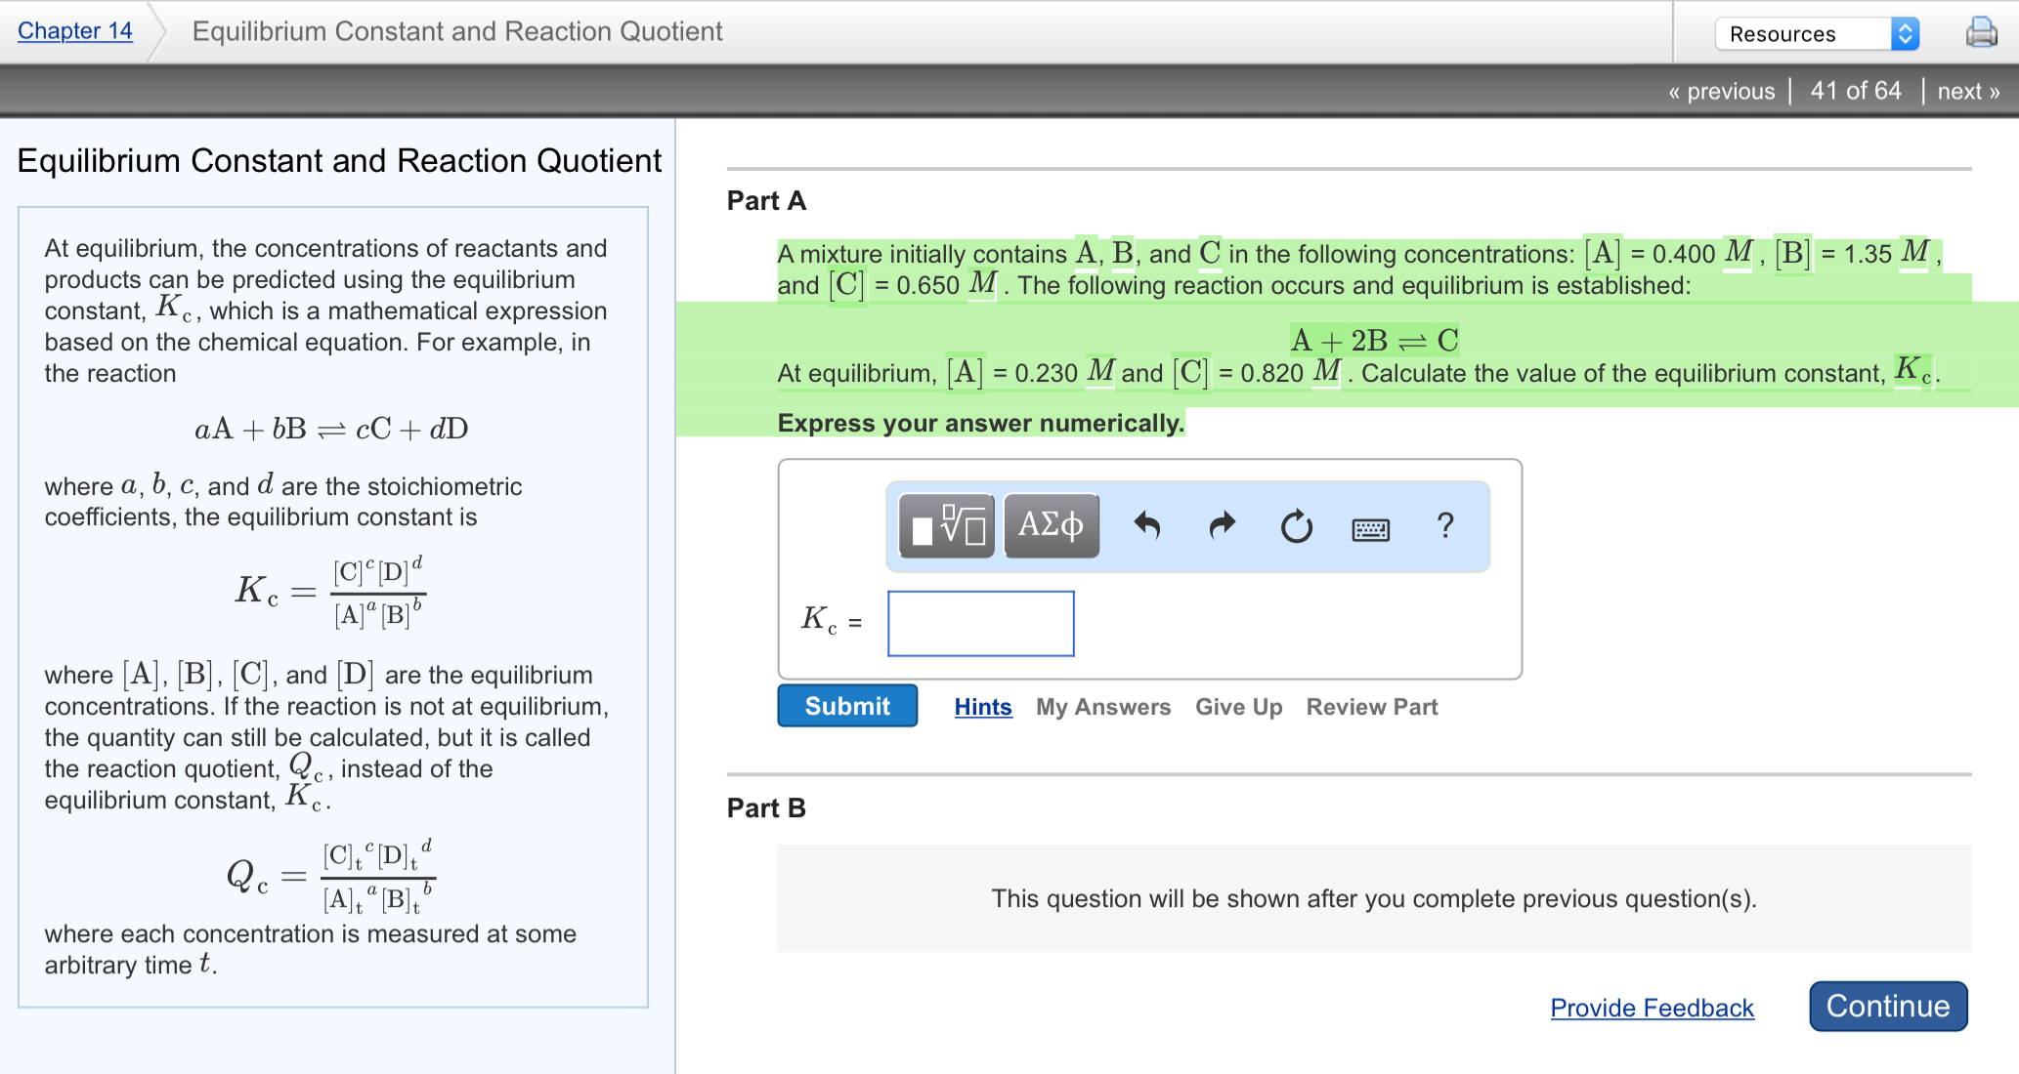Navigate using the next » link
This screenshot has height=1074, width=2019.
click(1966, 90)
